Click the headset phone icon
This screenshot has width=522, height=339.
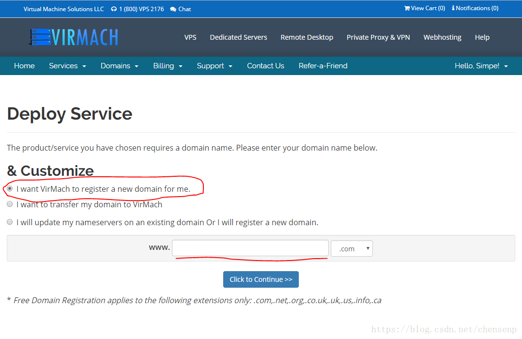[x=114, y=9]
